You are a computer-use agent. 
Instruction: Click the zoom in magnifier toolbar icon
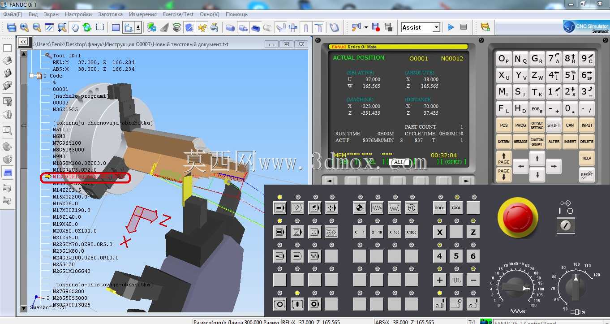(x=24, y=27)
